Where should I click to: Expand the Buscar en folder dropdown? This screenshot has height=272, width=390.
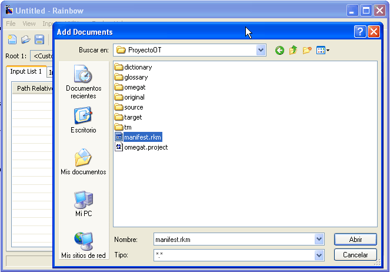click(261, 51)
